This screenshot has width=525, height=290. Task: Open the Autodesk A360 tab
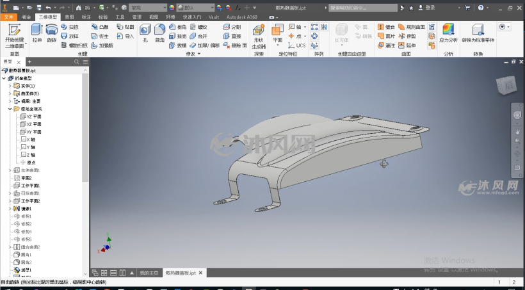pyautogui.click(x=242, y=17)
